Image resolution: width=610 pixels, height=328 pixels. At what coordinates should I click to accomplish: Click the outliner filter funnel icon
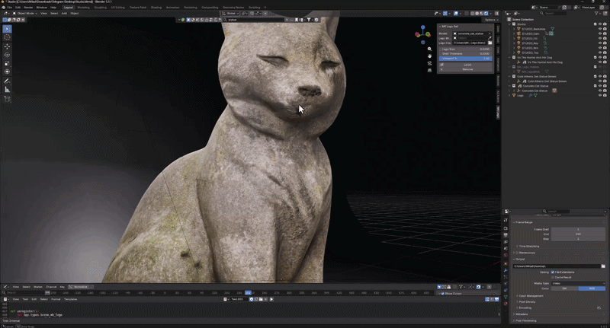click(x=597, y=13)
